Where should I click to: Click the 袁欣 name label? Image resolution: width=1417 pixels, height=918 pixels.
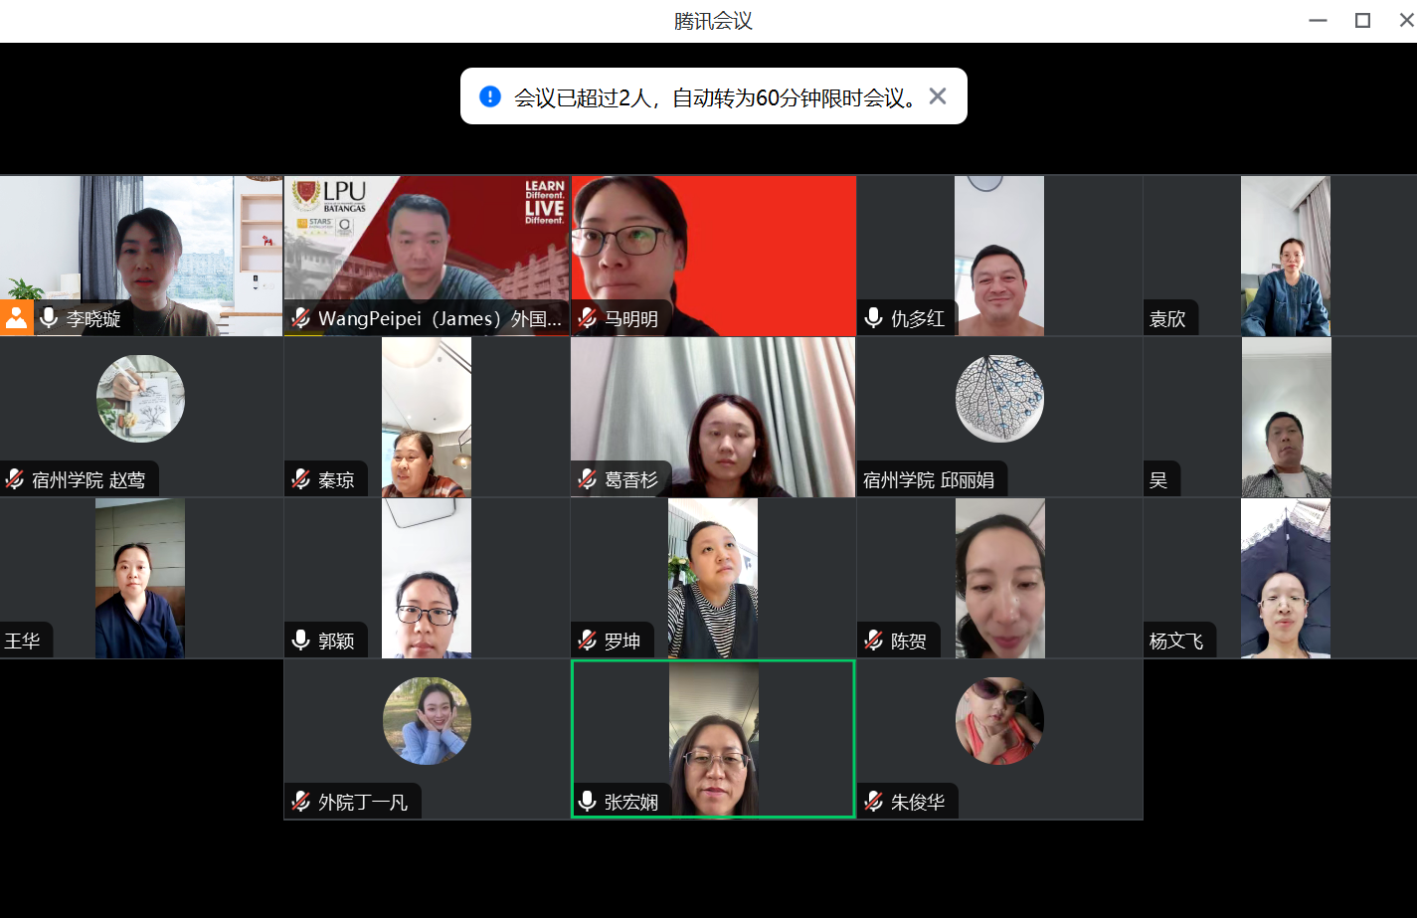[x=1167, y=319]
